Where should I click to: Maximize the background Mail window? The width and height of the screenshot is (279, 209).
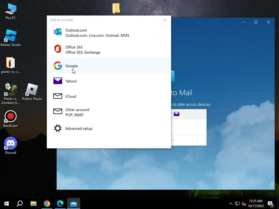[256, 22]
